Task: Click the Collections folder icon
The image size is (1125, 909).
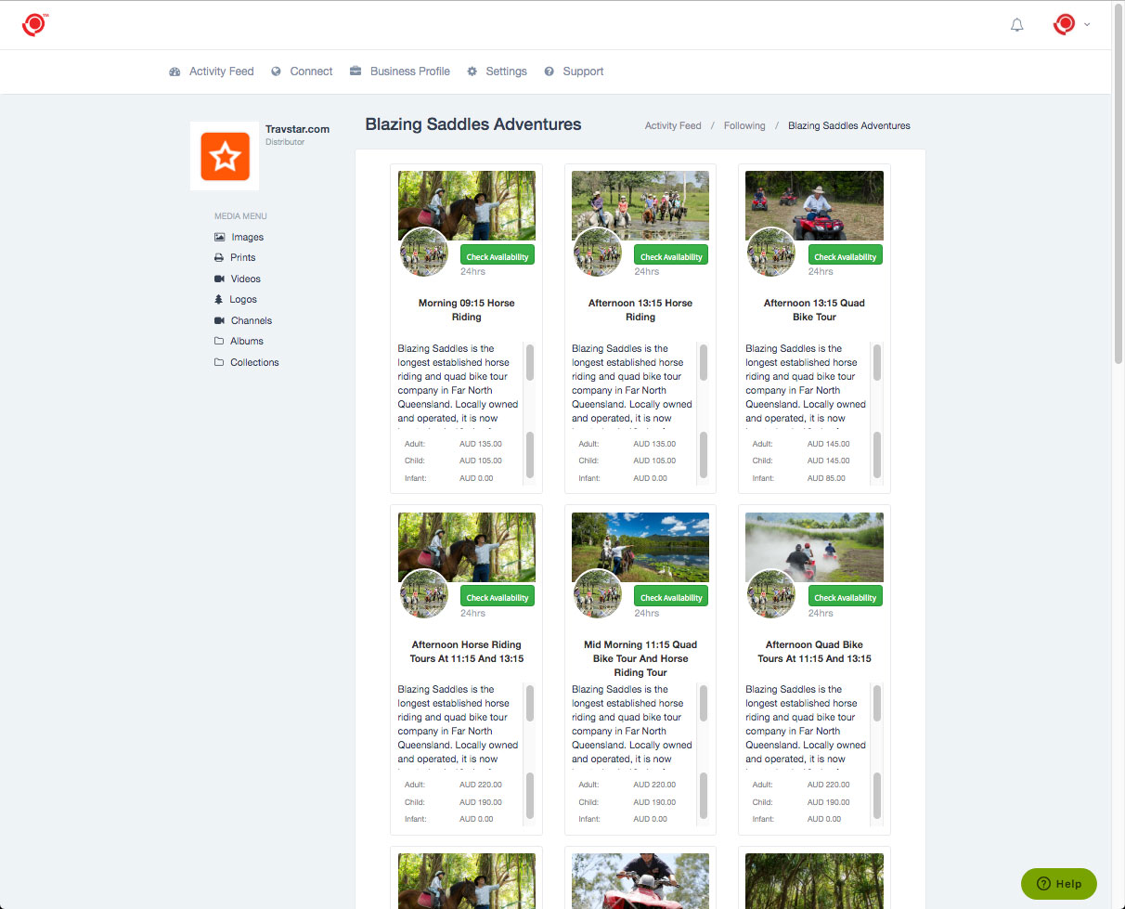Action: click(220, 363)
